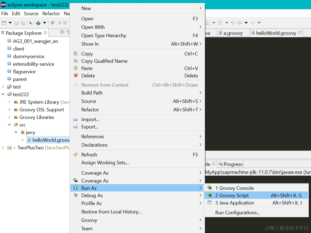Viewport: 311px width, 233px height.
Task: Open the Forward history dropdown arrow
Action: pos(259,23)
